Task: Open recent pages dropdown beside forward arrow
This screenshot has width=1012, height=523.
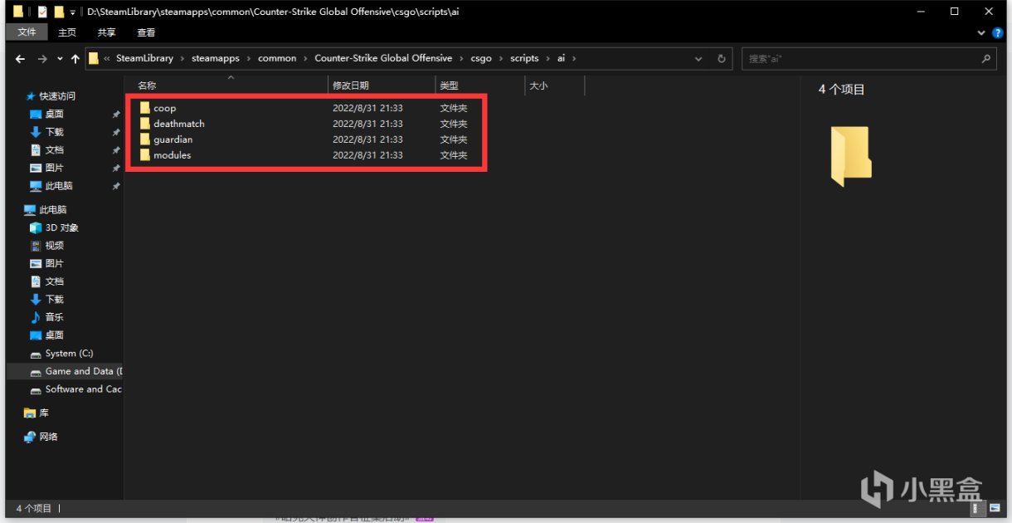Action: click(x=60, y=59)
